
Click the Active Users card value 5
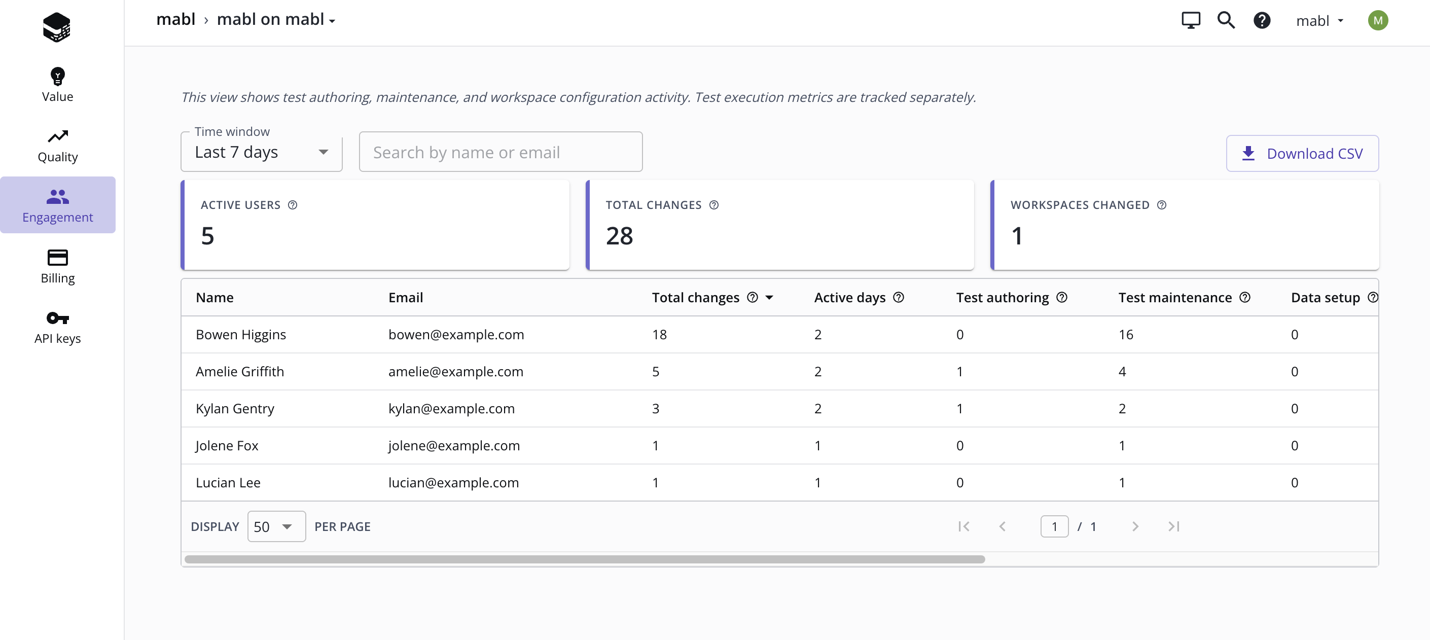[x=207, y=236]
